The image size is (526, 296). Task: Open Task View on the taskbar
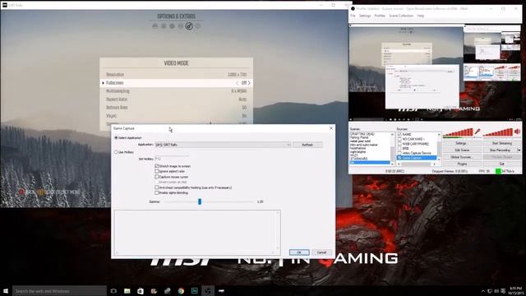(113, 291)
